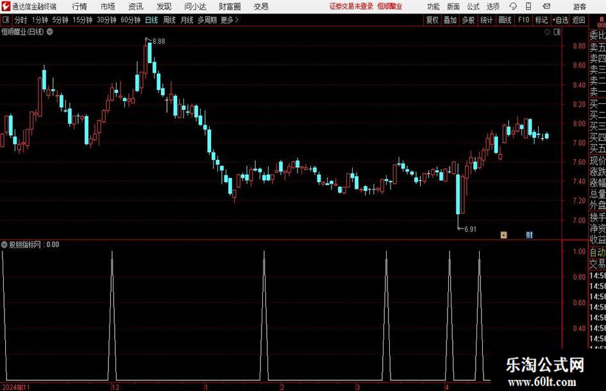Open the 功能 menu
The width and height of the screenshot is (606, 391).
[x=433, y=6]
